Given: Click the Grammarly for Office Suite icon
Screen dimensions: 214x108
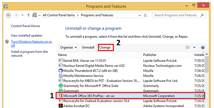Looking at the screenshot, I should point(60,86).
